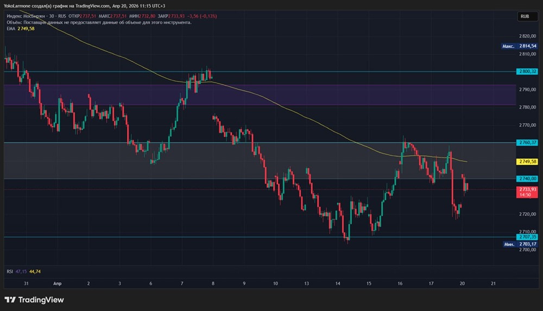Click date 10 on the time axis
This screenshot has width=543, height=311.
pyautogui.click(x=275, y=283)
